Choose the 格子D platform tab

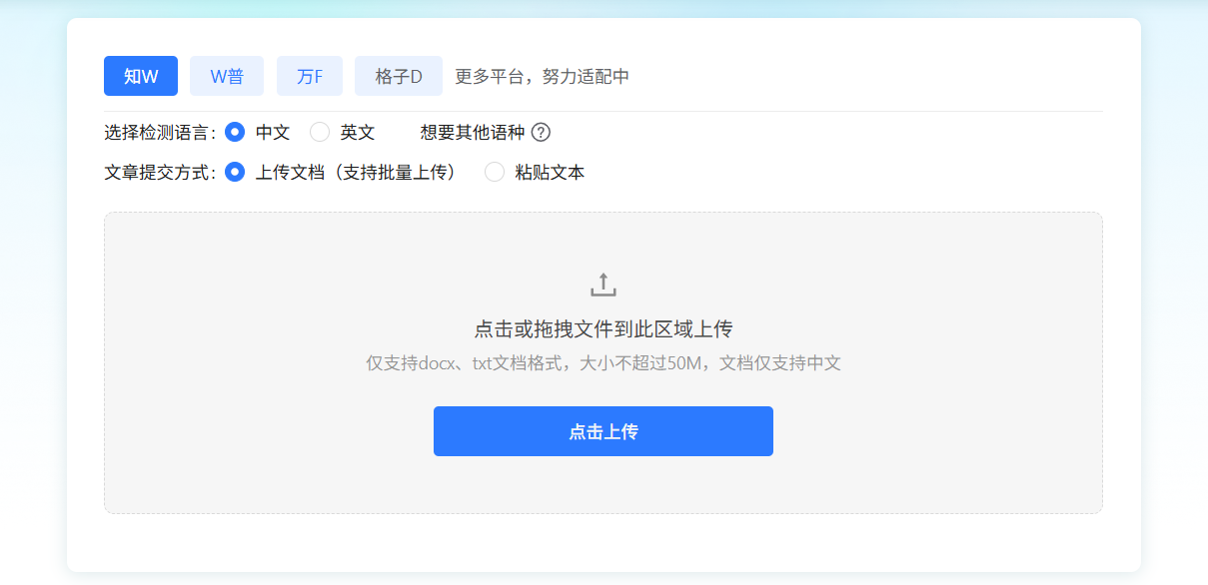click(399, 76)
